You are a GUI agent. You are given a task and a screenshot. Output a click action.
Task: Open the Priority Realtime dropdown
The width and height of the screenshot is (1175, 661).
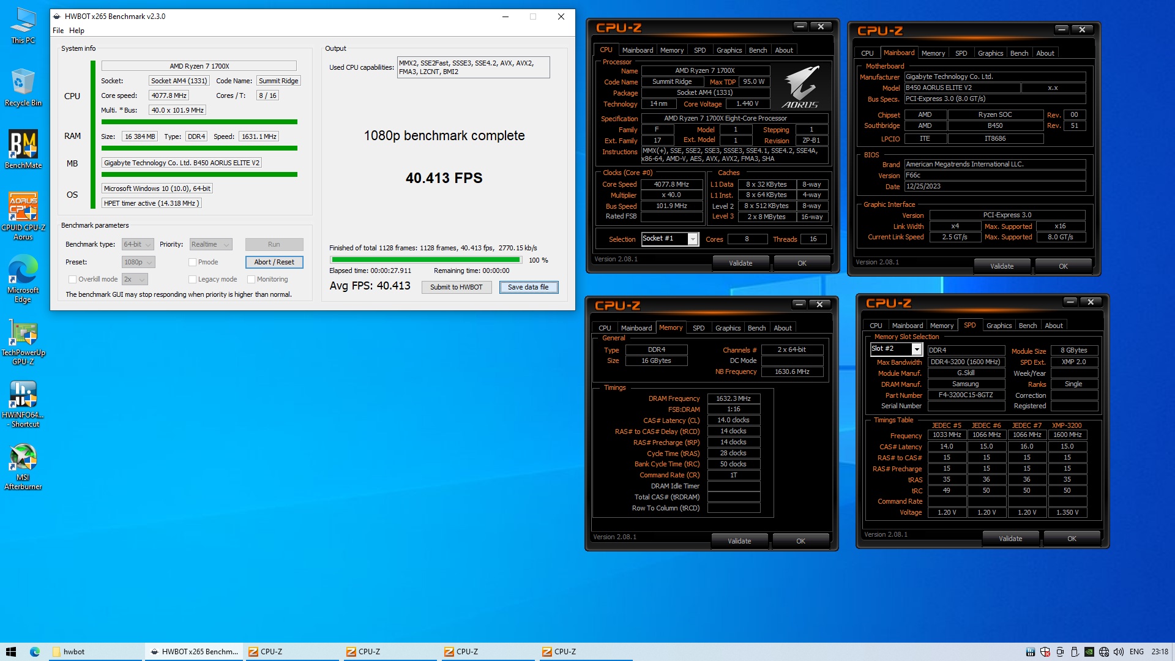pyautogui.click(x=211, y=244)
